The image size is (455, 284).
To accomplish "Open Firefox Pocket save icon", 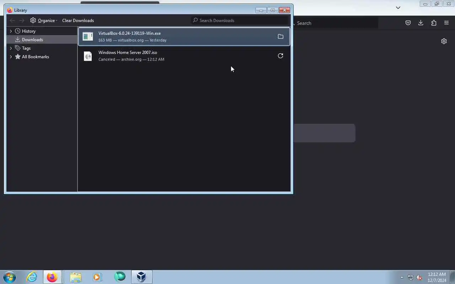I will [x=408, y=23].
